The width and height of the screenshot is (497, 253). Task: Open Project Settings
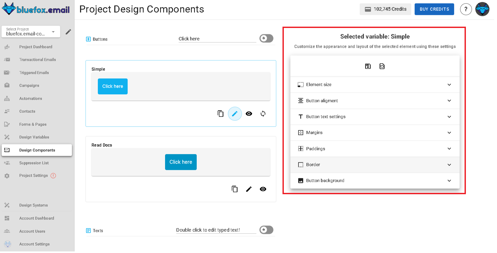[x=33, y=176]
